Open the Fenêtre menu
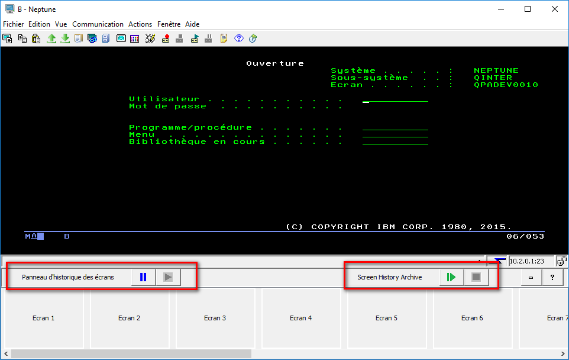The height and width of the screenshot is (360, 569). pos(169,24)
